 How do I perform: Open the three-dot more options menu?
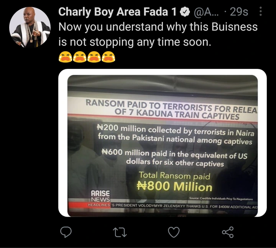pyautogui.click(x=261, y=12)
